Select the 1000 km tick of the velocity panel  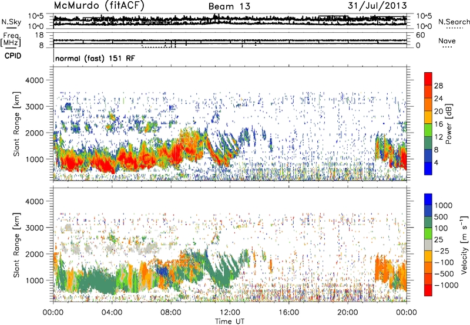(34, 280)
